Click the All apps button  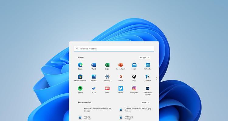tap(144, 57)
